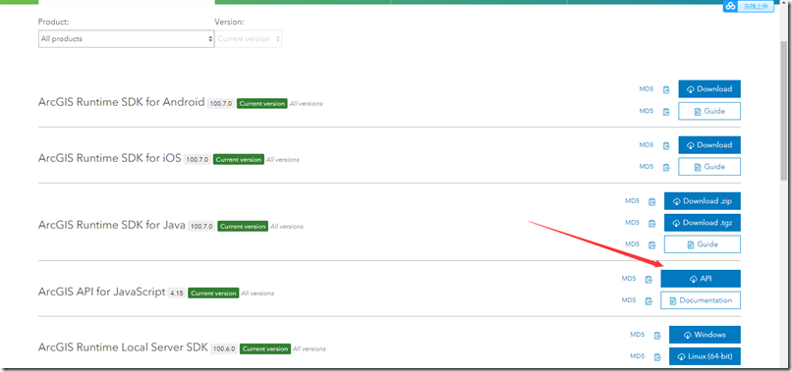This screenshot has height=372, width=792.
Task: Download Local Server SDK for Linux (64-bit)
Action: coord(705,356)
